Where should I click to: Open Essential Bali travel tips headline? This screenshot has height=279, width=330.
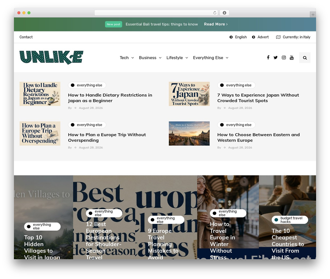coord(162,24)
